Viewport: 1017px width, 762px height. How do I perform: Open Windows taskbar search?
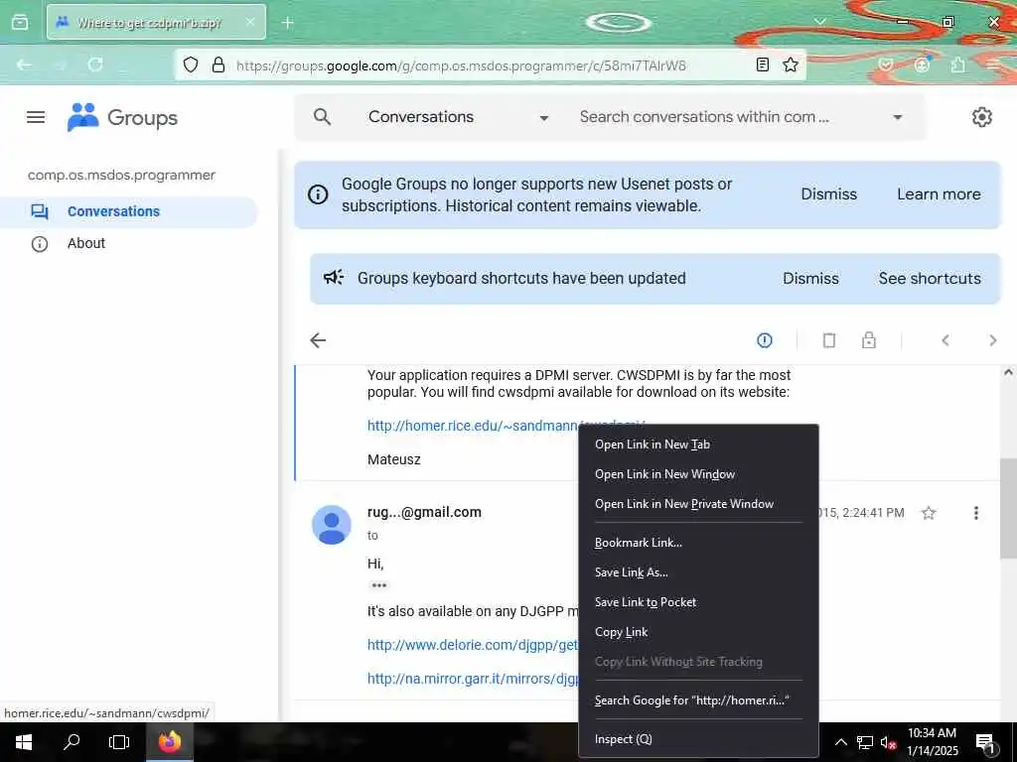[x=72, y=742]
